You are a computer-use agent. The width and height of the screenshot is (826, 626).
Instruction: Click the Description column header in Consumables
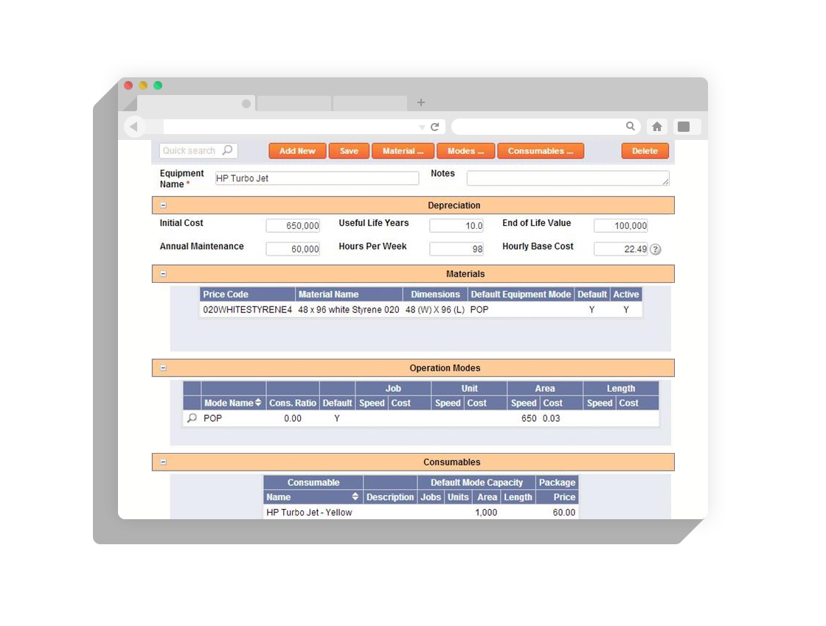click(x=390, y=497)
